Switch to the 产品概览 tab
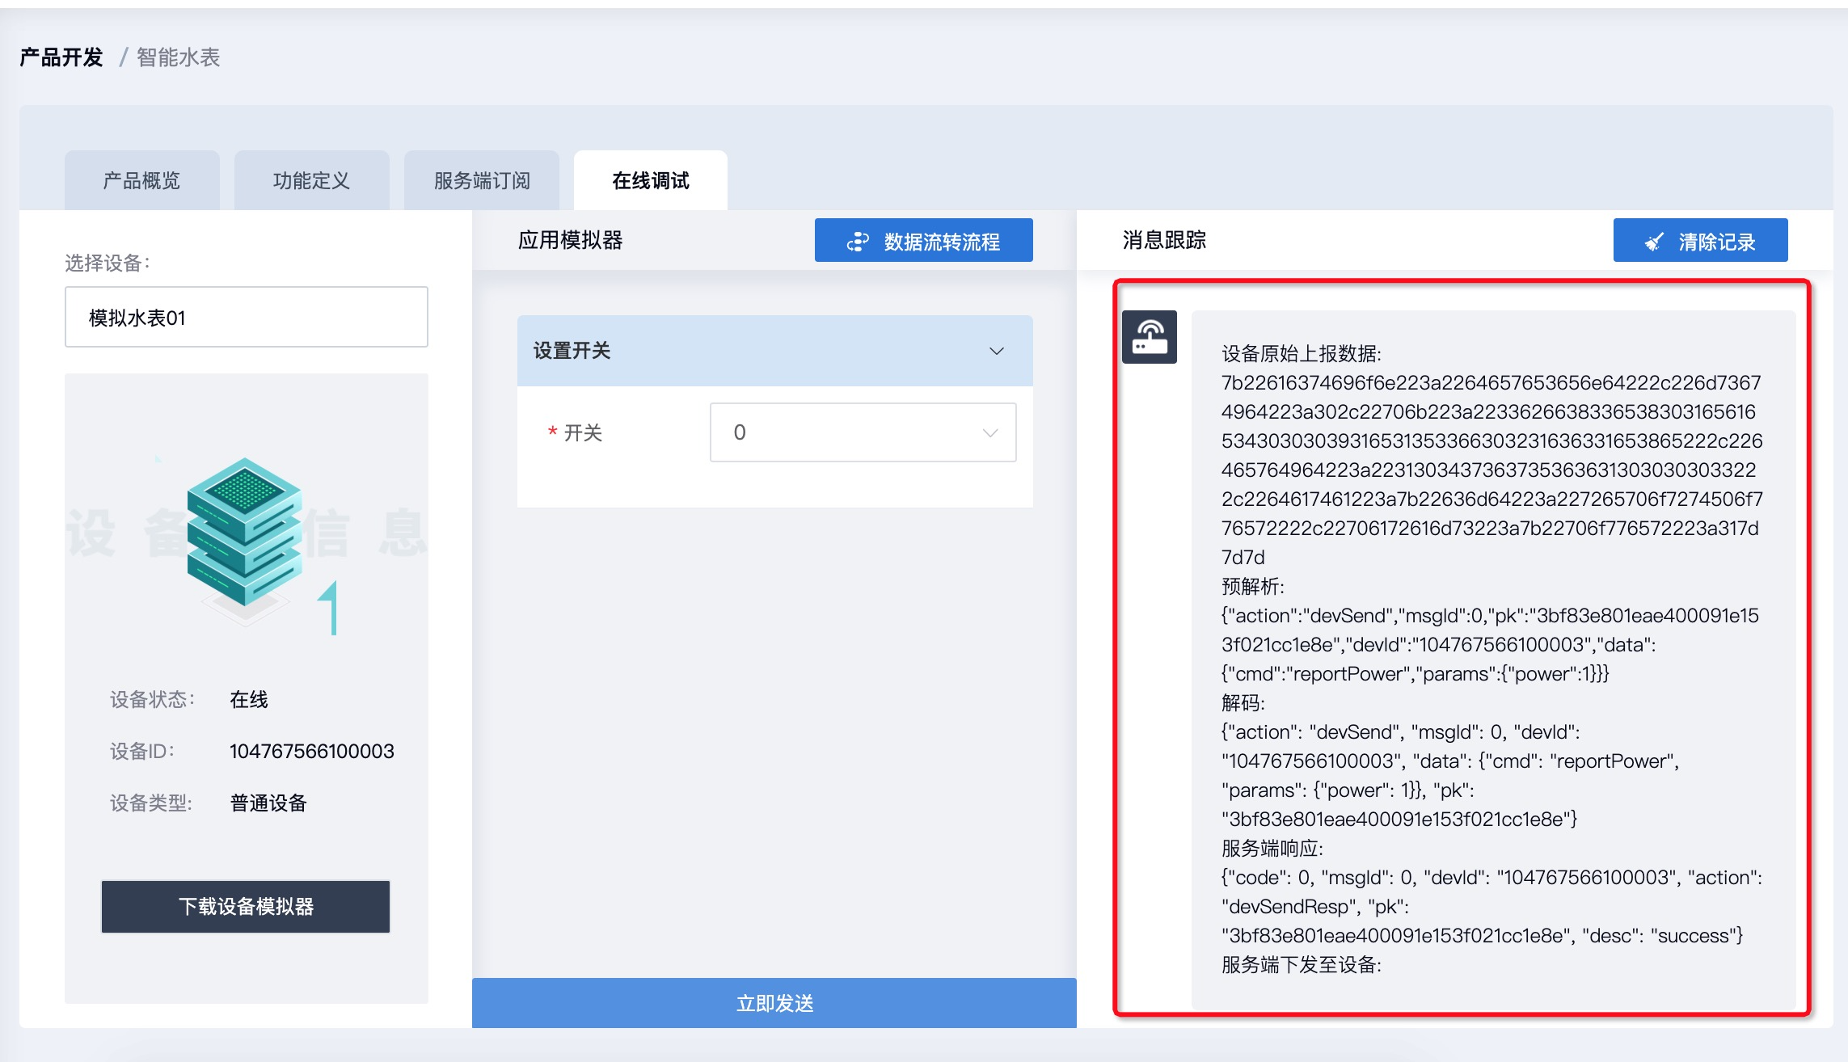The image size is (1848, 1062). click(141, 180)
